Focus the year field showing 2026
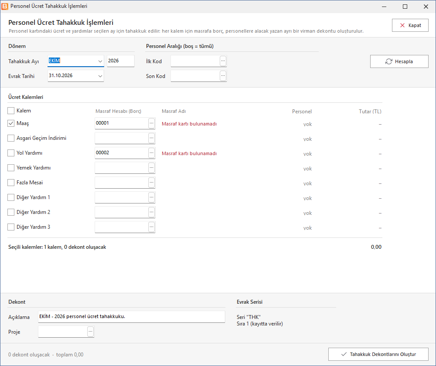 (x=121, y=61)
